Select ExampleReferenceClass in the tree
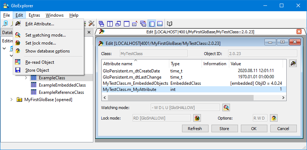Viewport: 307px width, 150px height. click(61, 92)
